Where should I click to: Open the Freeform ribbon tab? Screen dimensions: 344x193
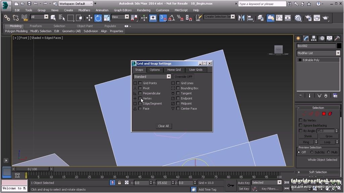(x=36, y=26)
